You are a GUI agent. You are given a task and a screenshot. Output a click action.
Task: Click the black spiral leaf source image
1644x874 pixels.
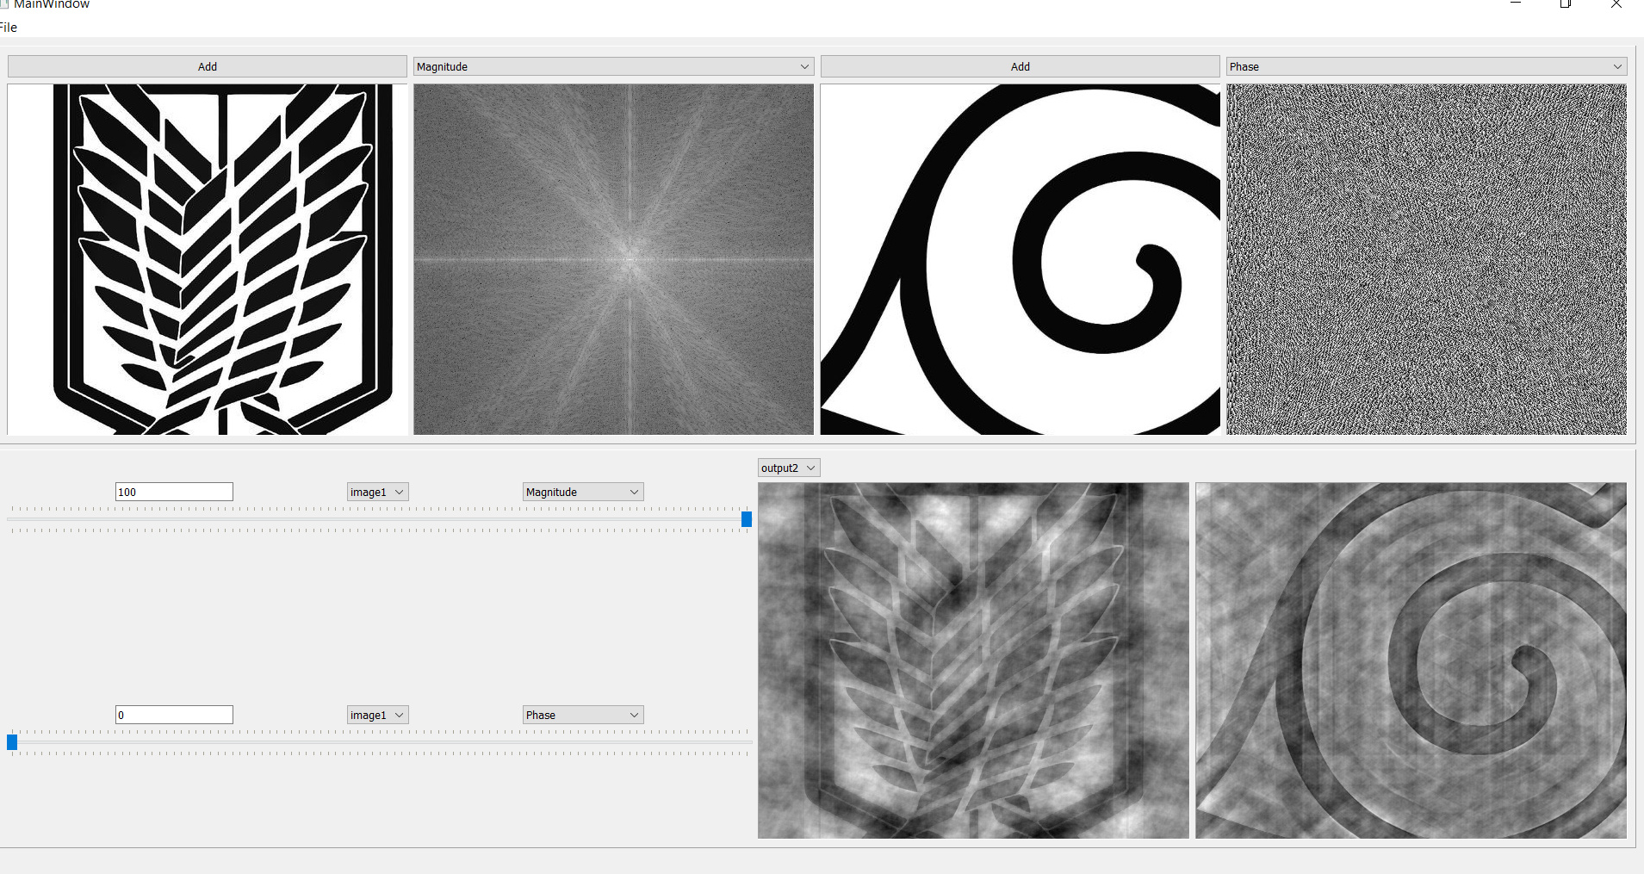(1020, 259)
